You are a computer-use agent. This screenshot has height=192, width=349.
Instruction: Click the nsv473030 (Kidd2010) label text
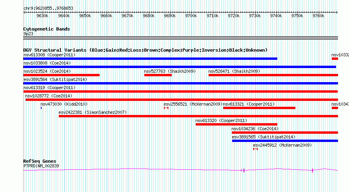[x=64, y=104]
